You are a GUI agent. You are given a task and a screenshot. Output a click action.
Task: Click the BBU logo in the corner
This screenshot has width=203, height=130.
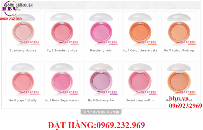click(x=11, y=9)
